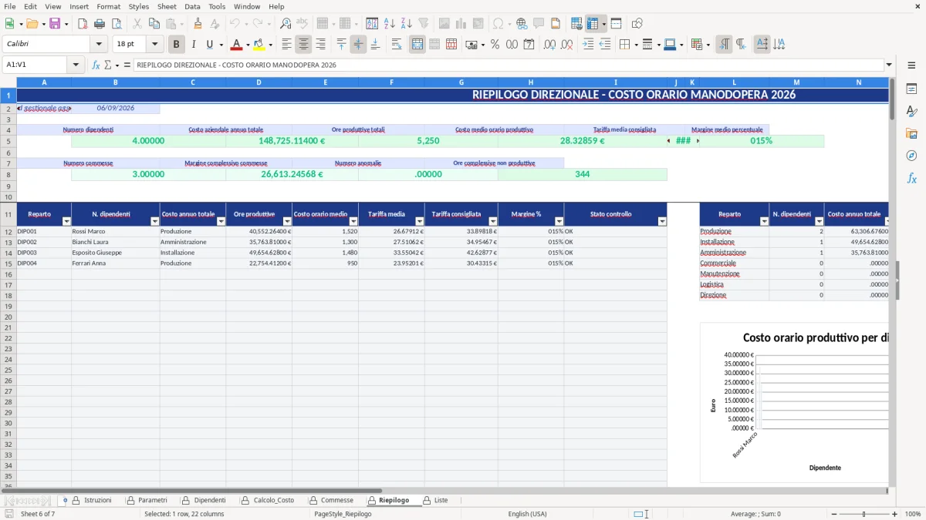Click the zoom slider in status bar
This screenshot has width=926, height=520.
tap(863, 514)
